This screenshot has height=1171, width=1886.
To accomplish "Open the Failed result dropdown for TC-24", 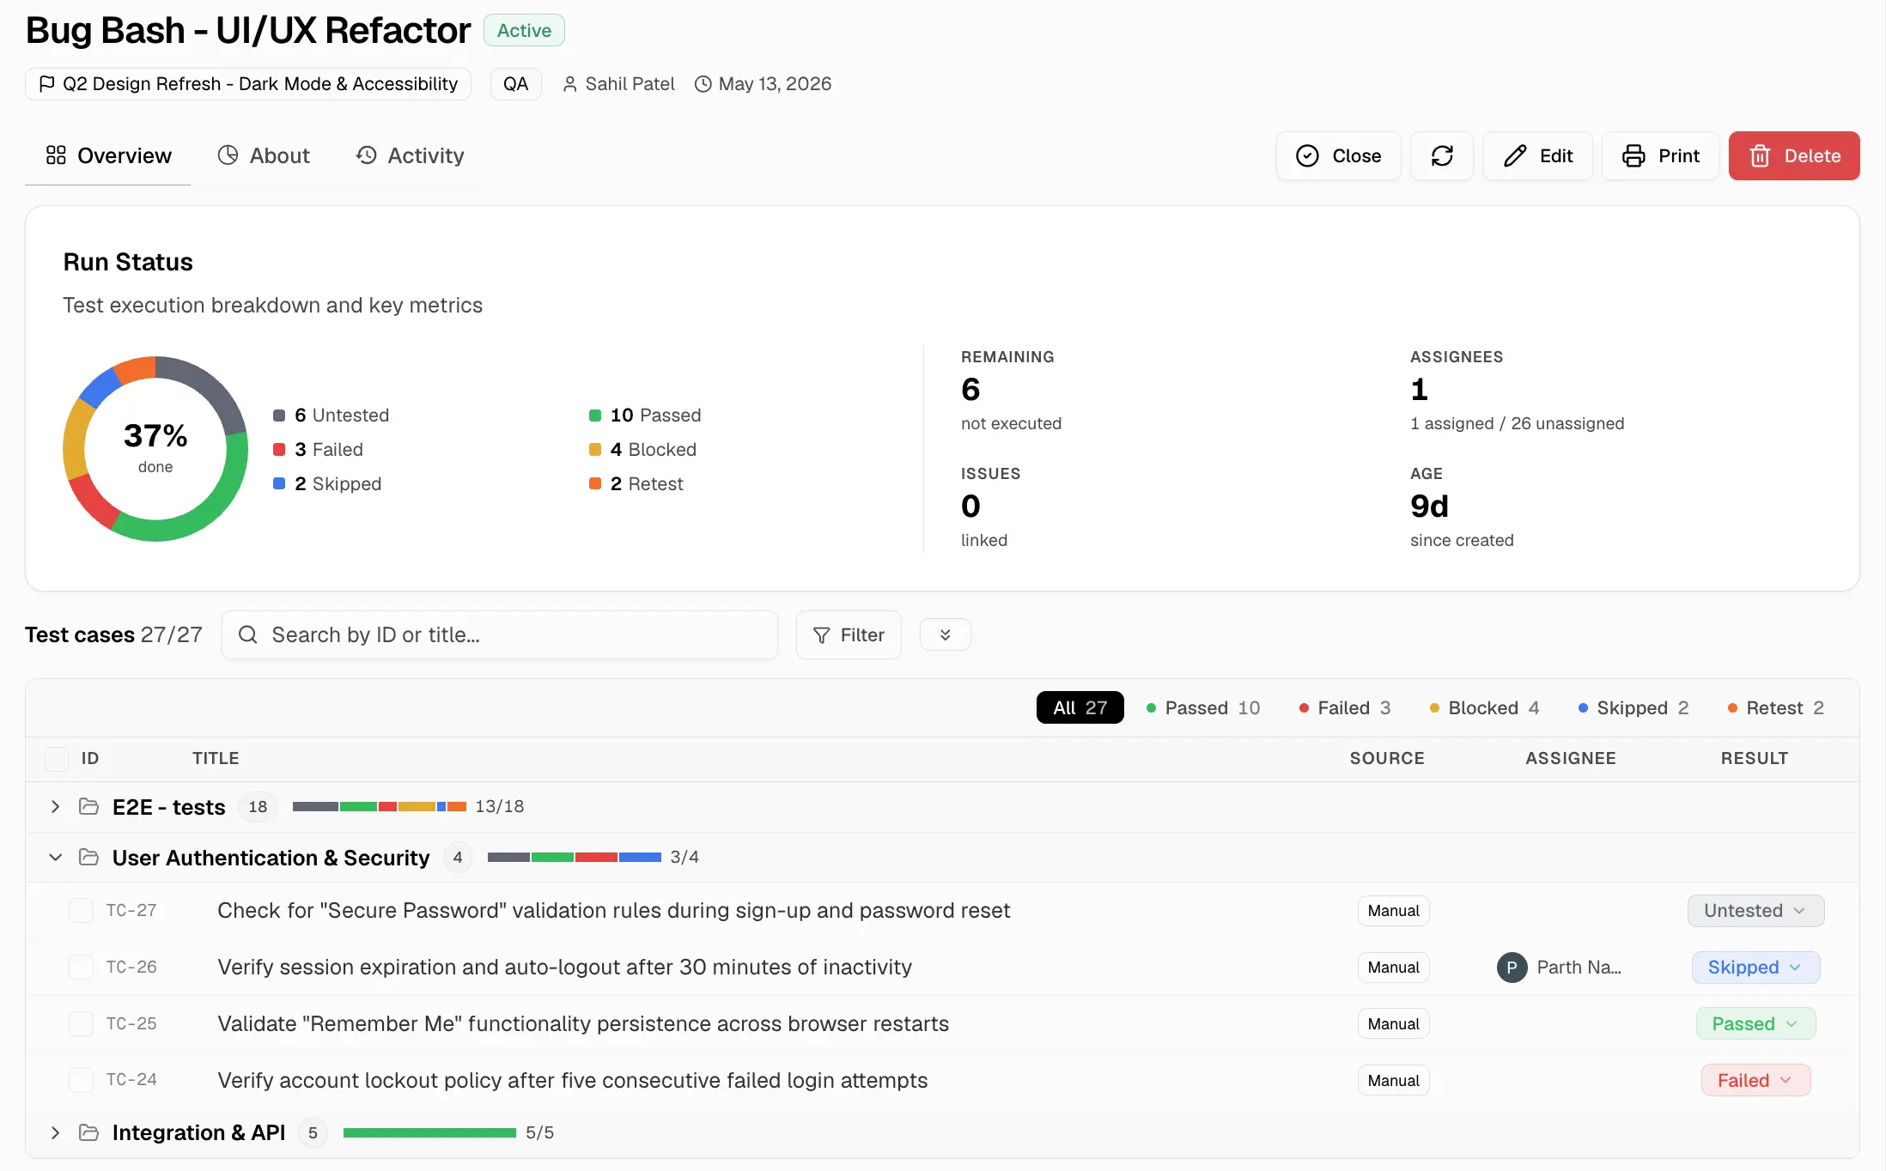I will 1755,1080.
